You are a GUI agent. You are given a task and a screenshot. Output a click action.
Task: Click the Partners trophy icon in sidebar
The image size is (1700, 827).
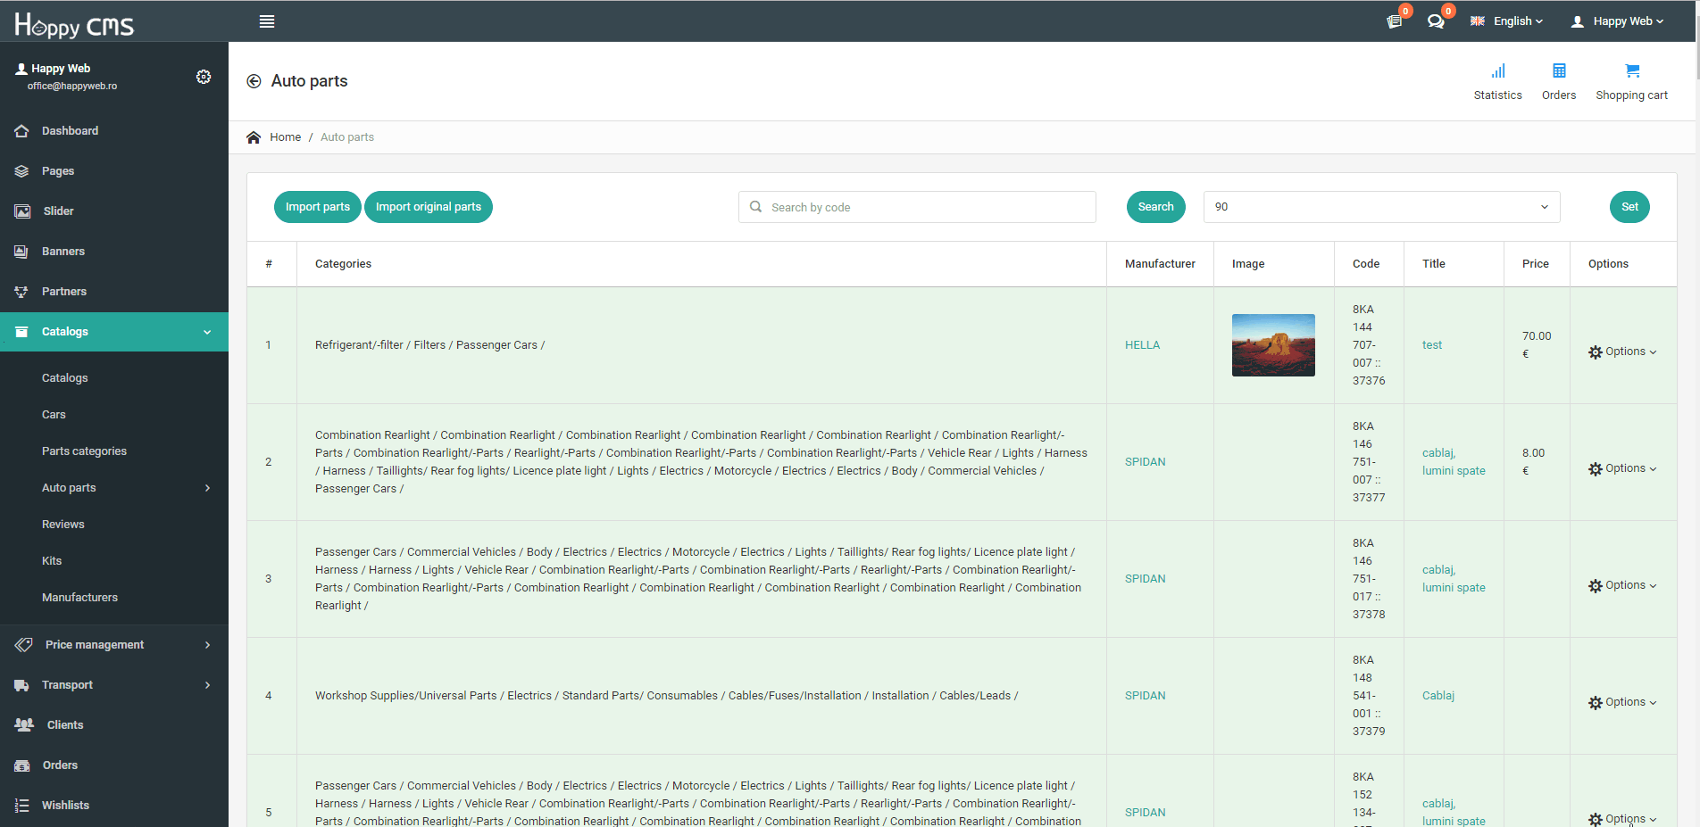pyautogui.click(x=21, y=292)
